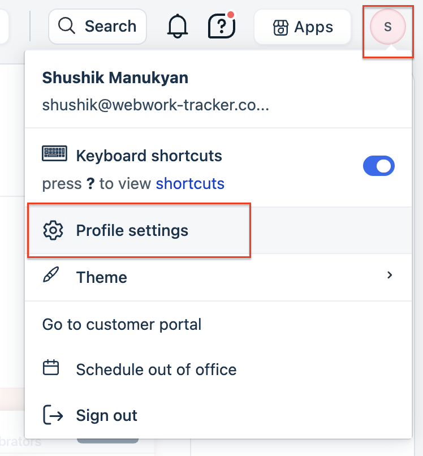The height and width of the screenshot is (456, 423).
Task: Open the user avatar S menu
Action: (388, 27)
